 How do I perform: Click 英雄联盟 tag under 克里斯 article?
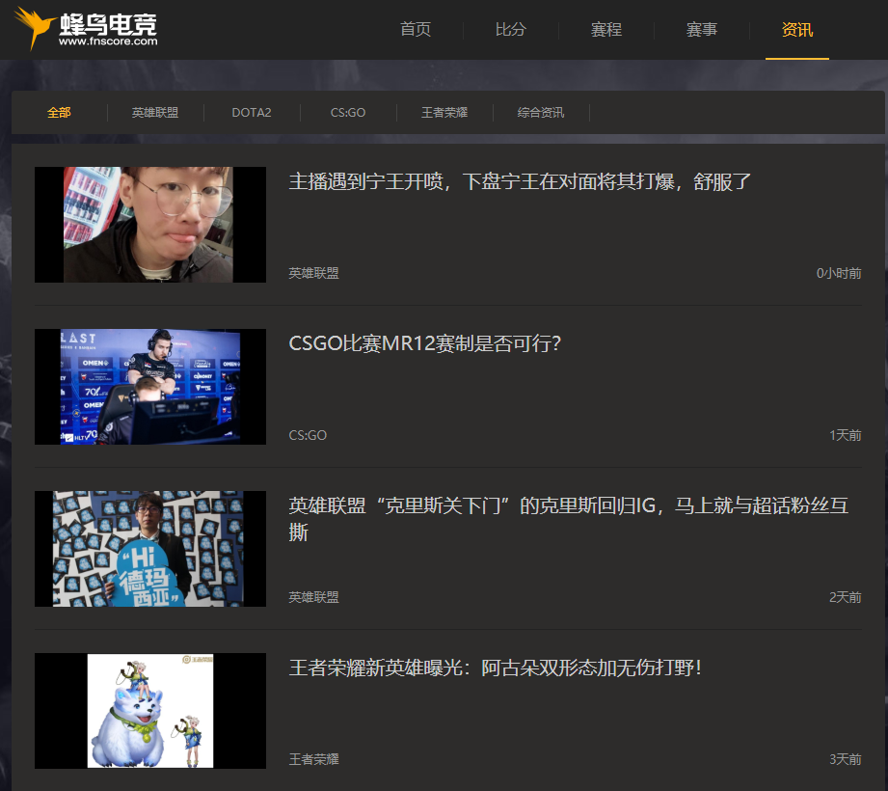313,597
